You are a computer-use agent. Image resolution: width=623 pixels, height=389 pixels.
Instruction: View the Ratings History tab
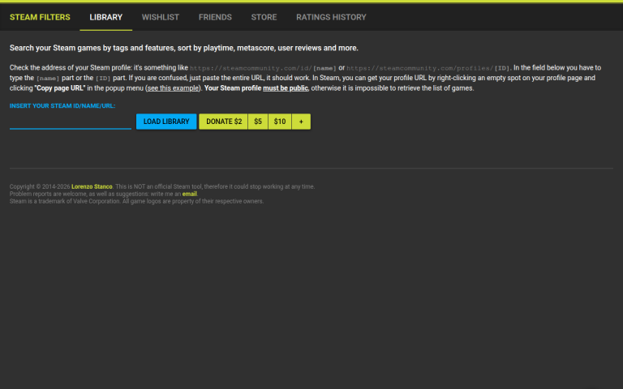pos(331,17)
